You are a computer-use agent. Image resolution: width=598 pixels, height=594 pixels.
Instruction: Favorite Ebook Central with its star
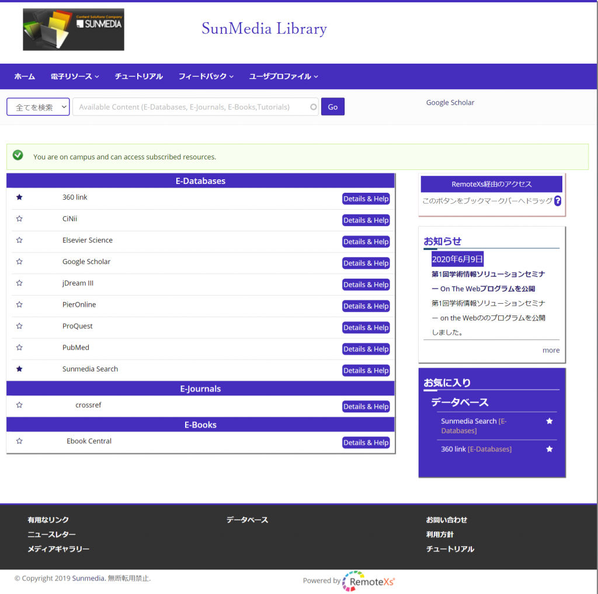click(19, 441)
